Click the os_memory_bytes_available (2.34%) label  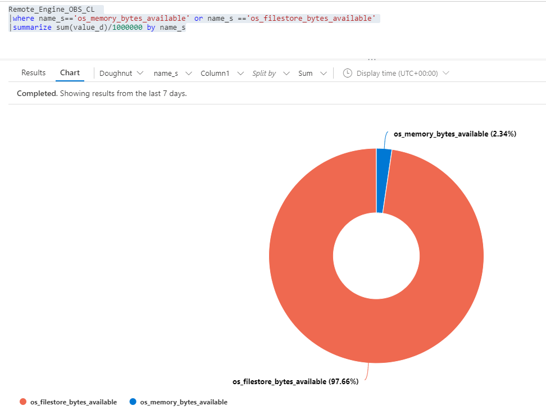point(455,134)
